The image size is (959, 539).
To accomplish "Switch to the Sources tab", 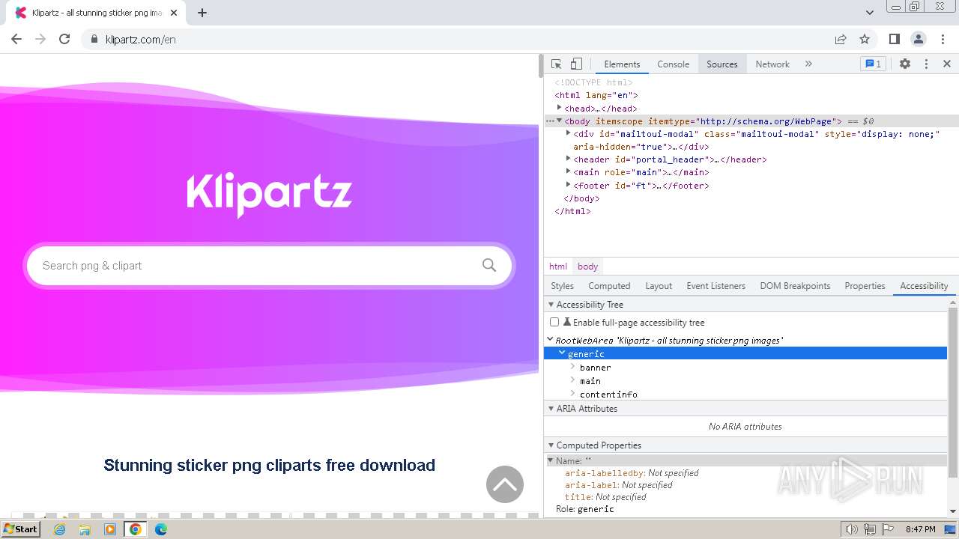I will 722,64.
